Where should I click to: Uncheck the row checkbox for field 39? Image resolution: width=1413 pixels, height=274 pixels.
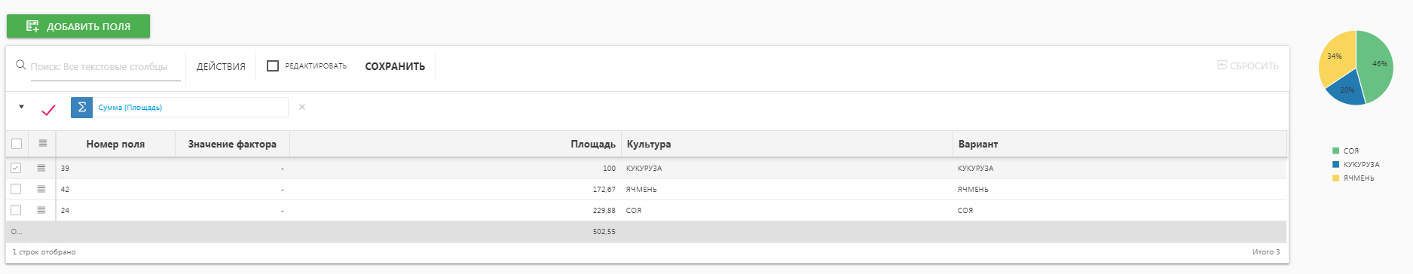[x=16, y=168]
